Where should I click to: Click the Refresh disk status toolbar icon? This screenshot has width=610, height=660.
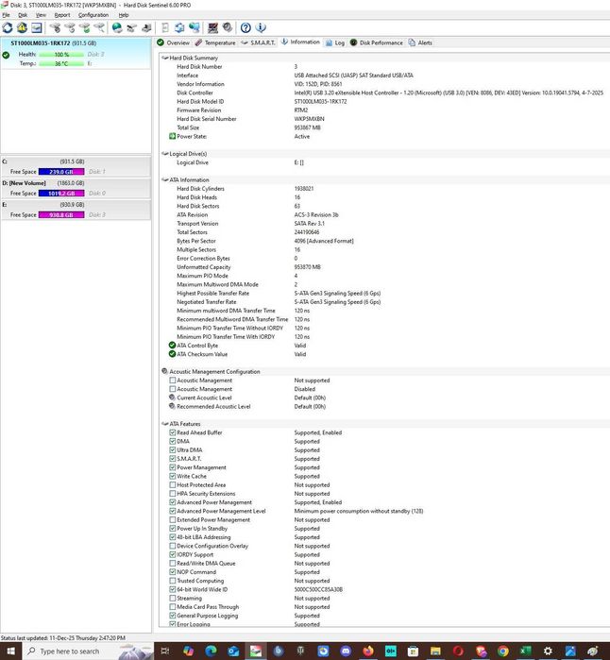point(8,27)
